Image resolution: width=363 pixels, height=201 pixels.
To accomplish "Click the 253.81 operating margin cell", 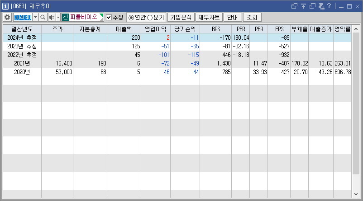I will tap(343, 63).
